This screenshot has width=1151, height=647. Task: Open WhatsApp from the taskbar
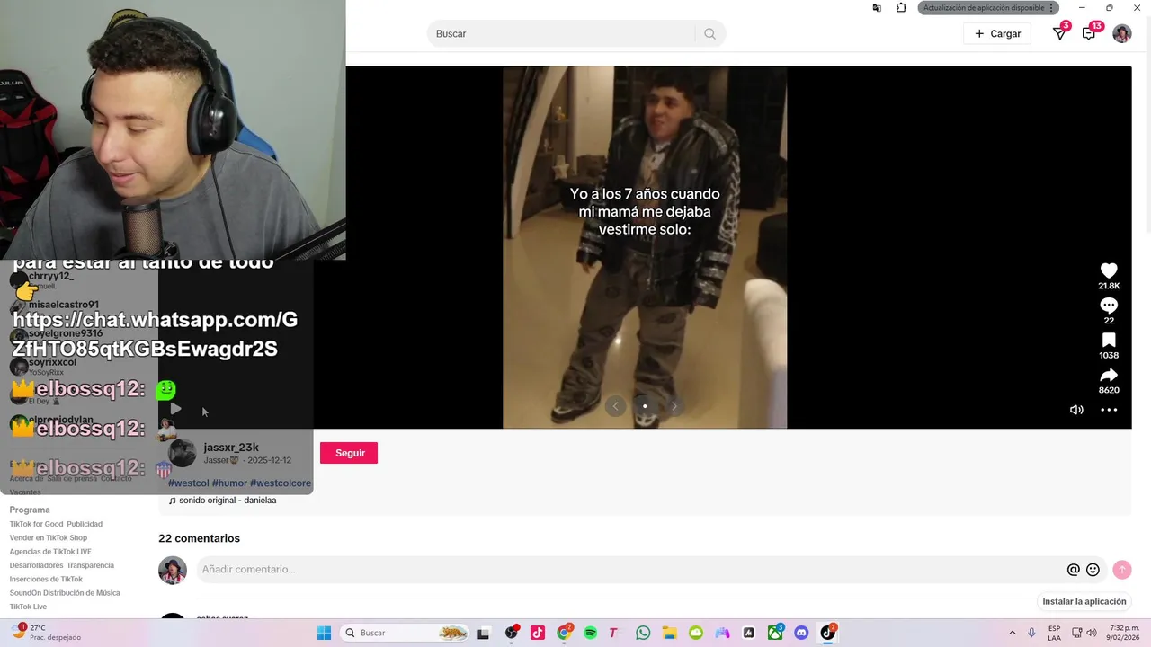(643, 633)
